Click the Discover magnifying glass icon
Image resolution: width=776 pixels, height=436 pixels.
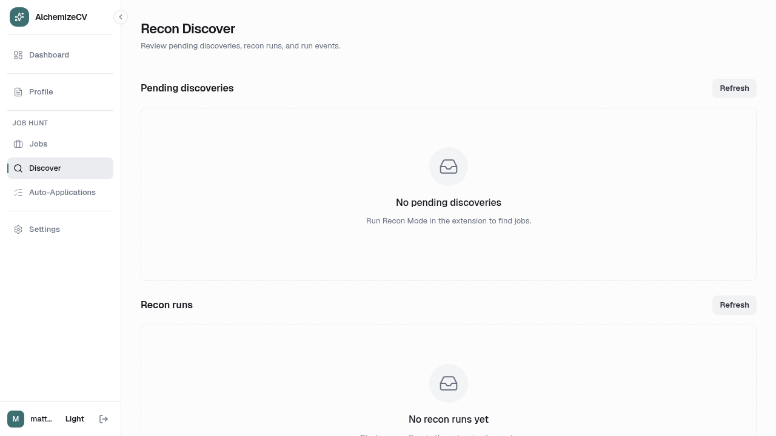18,168
